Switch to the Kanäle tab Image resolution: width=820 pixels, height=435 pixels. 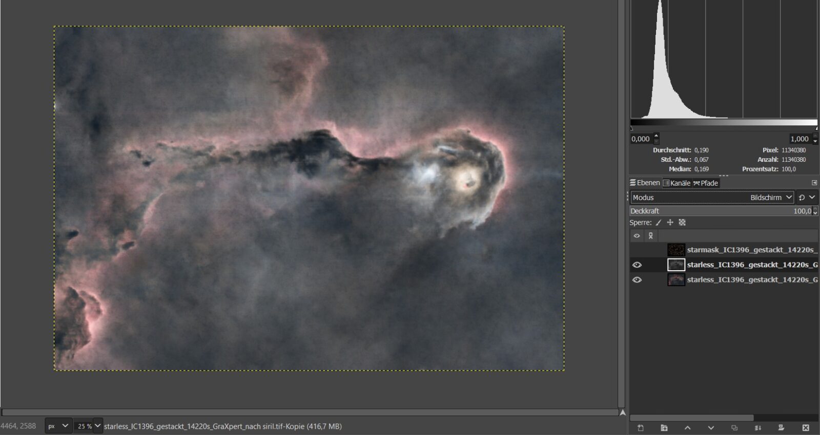[676, 183]
